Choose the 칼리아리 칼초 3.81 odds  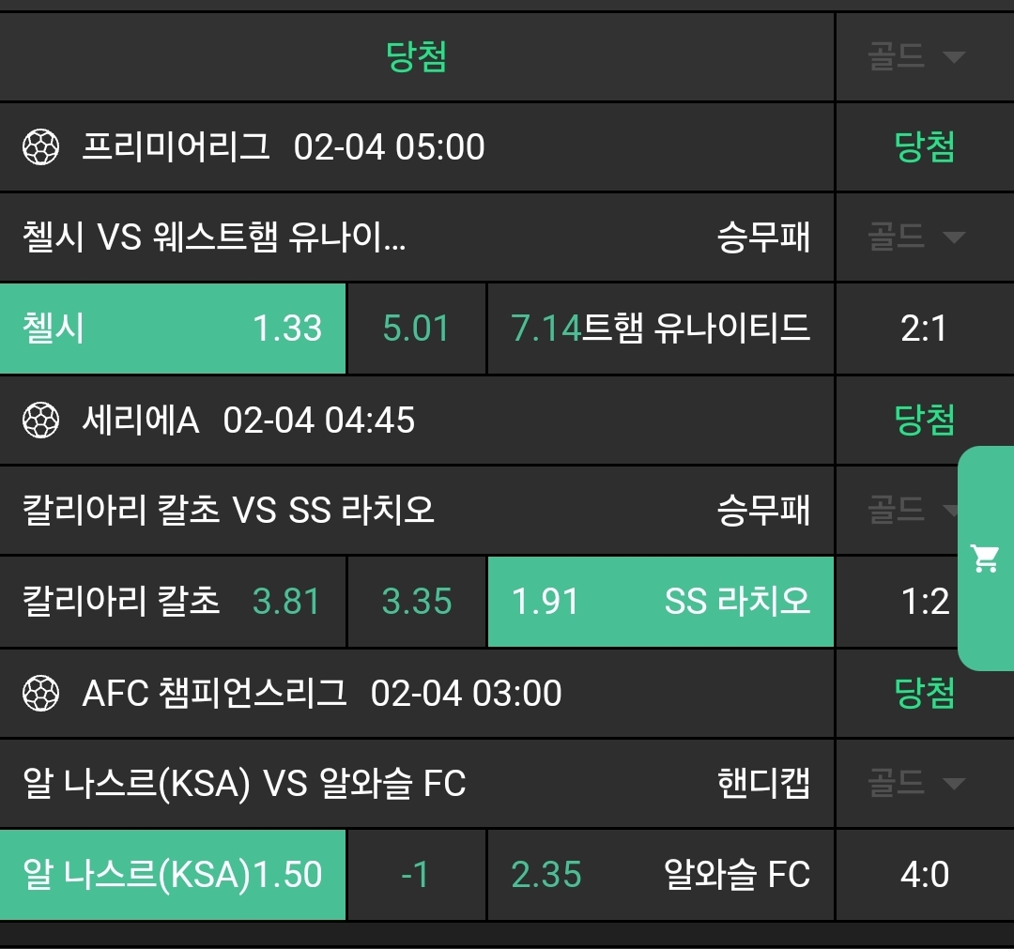tap(173, 602)
